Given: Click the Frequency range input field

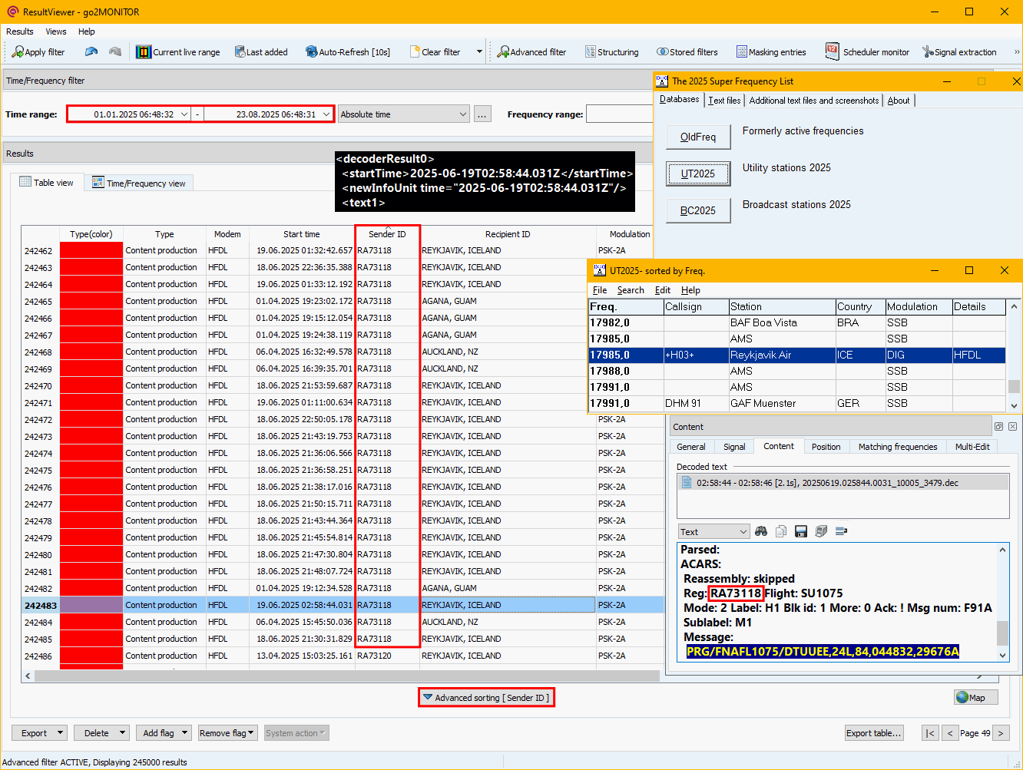Looking at the screenshot, I should (x=619, y=114).
